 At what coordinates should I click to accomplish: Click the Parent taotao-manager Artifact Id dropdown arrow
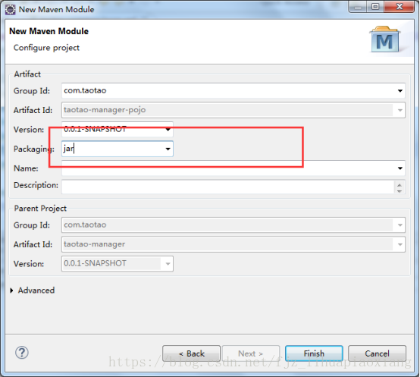coord(400,244)
